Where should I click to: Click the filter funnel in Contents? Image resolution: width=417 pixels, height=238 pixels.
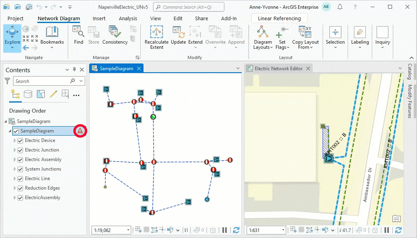[8, 81]
